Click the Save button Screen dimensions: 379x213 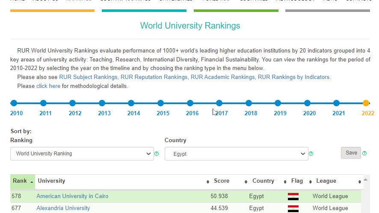click(351, 153)
